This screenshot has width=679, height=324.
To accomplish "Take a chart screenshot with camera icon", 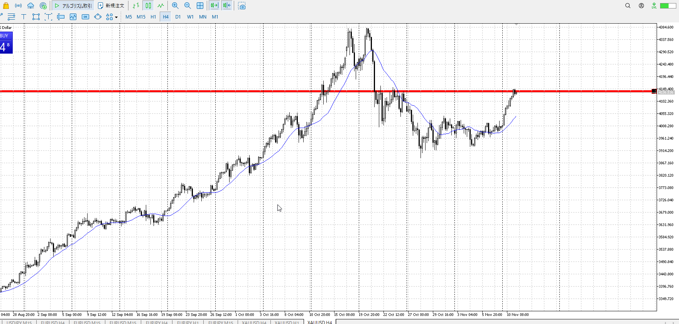I will pos(242,6).
